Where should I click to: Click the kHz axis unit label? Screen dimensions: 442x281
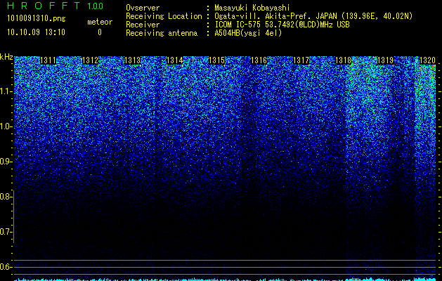[x=6, y=57]
